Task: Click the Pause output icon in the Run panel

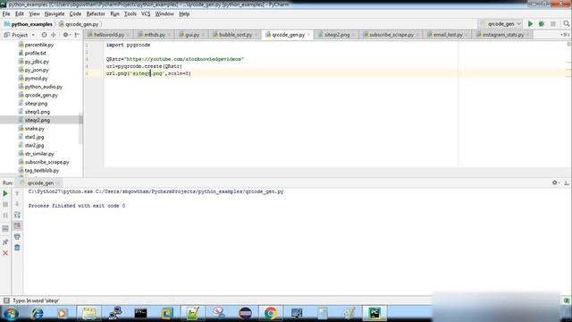Action: [5, 216]
